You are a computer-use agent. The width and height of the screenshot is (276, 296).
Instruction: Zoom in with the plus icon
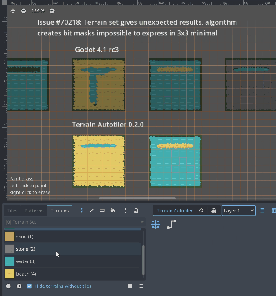52,11
